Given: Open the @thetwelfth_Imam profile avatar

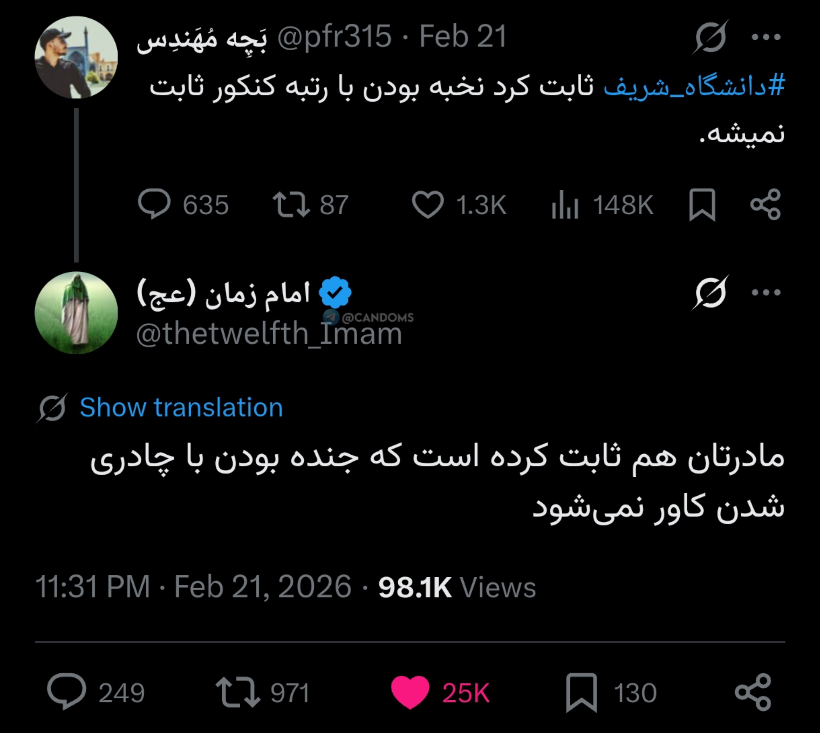Looking at the screenshot, I should pos(76,313).
